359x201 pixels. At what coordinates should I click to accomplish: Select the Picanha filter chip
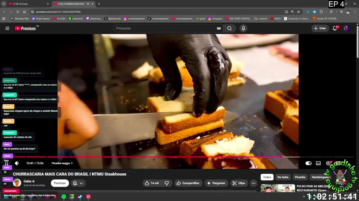point(300,177)
